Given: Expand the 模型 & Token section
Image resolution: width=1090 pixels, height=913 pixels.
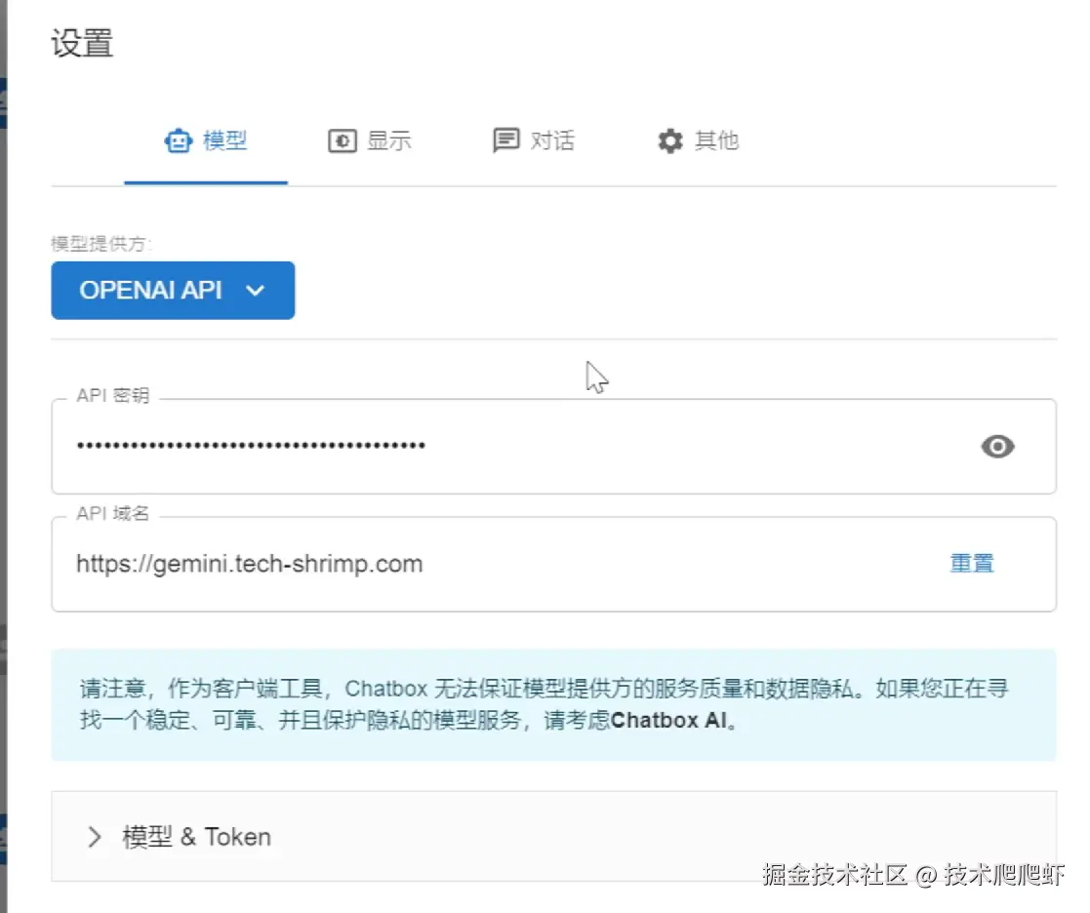Looking at the screenshot, I should [x=554, y=837].
